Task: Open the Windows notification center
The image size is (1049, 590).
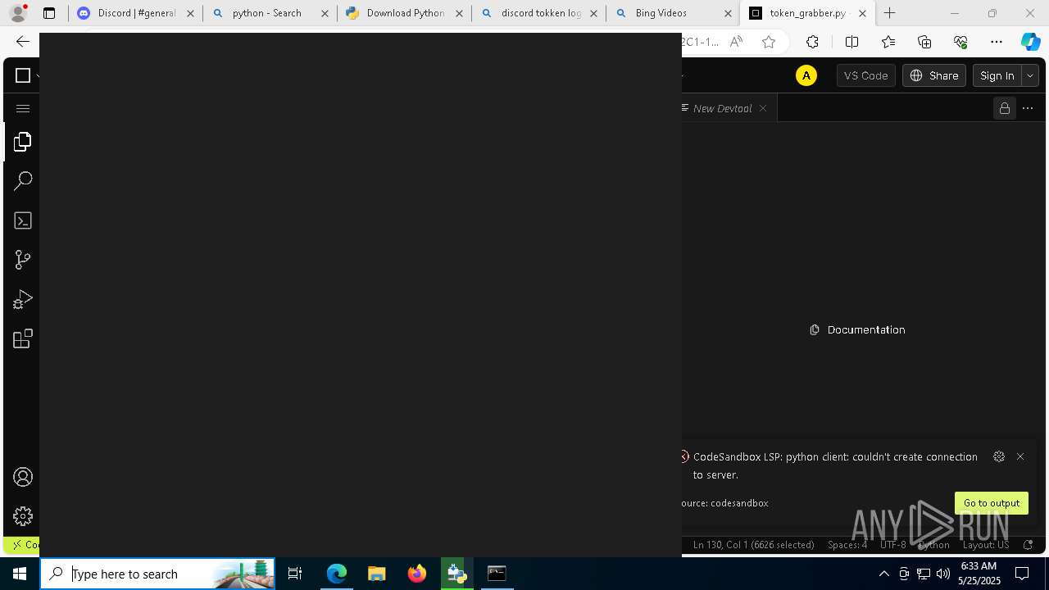Action: click(x=1023, y=574)
